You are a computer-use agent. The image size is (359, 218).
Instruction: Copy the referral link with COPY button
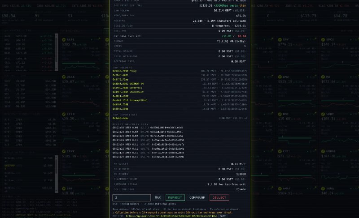[x=223, y=216]
